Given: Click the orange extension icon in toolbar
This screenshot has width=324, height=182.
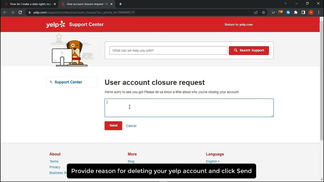Looking at the screenshot, I should [280, 12].
